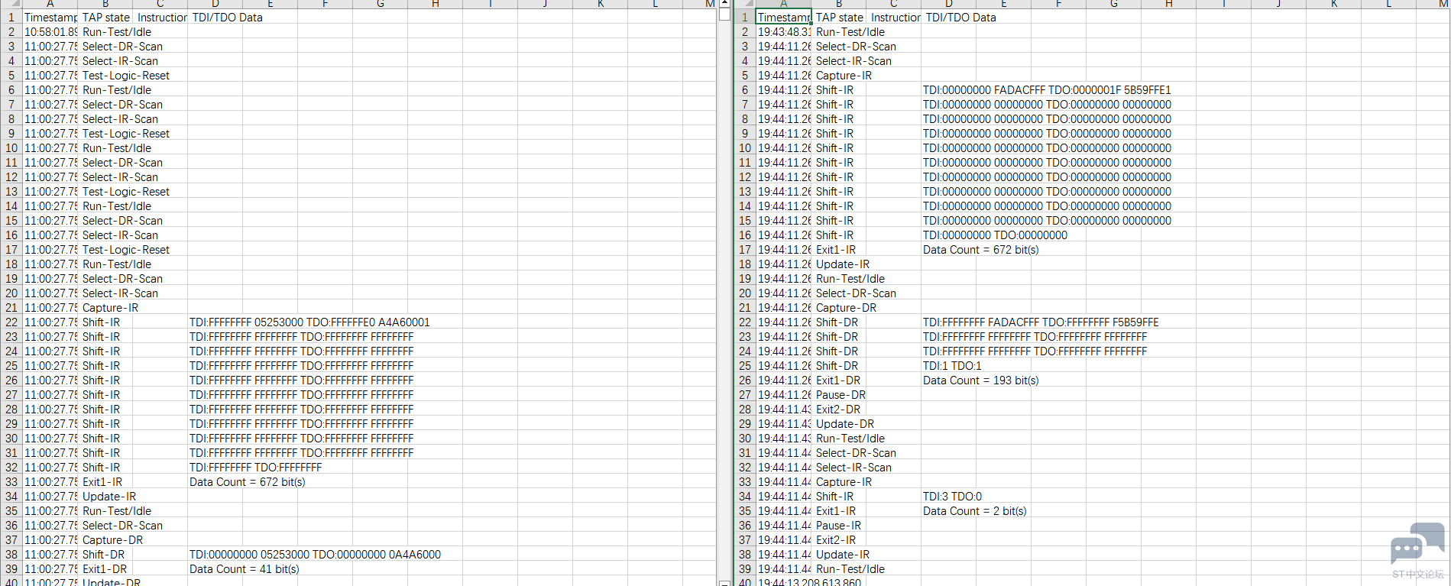Image resolution: width=1451 pixels, height=586 pixels.
Task: Select the row 10 header in left spreadsheet
Action: (x=11, y=147)
